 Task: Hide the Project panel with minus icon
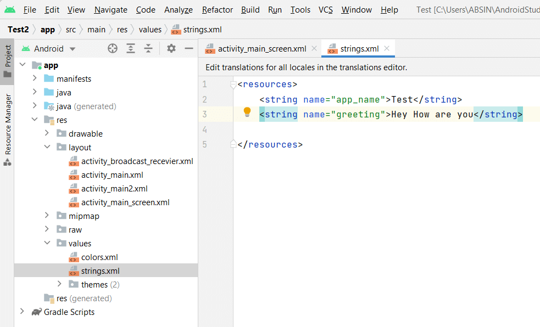[189, 48]
